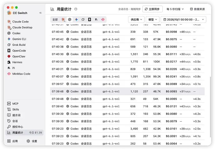Open the 模型 model dropdown
215x149 pixels.
[153, 20]
